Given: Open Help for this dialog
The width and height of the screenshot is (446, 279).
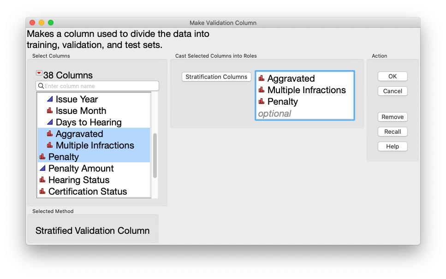Looking at the screenshot, I should tap(392, 147).
